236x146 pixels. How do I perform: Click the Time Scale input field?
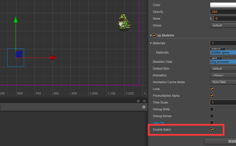pyautogui.click(x=223, y=103)
